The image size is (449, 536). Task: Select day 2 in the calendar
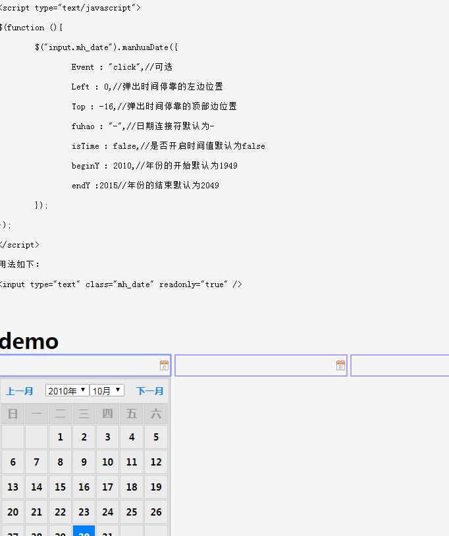[84, 437]
